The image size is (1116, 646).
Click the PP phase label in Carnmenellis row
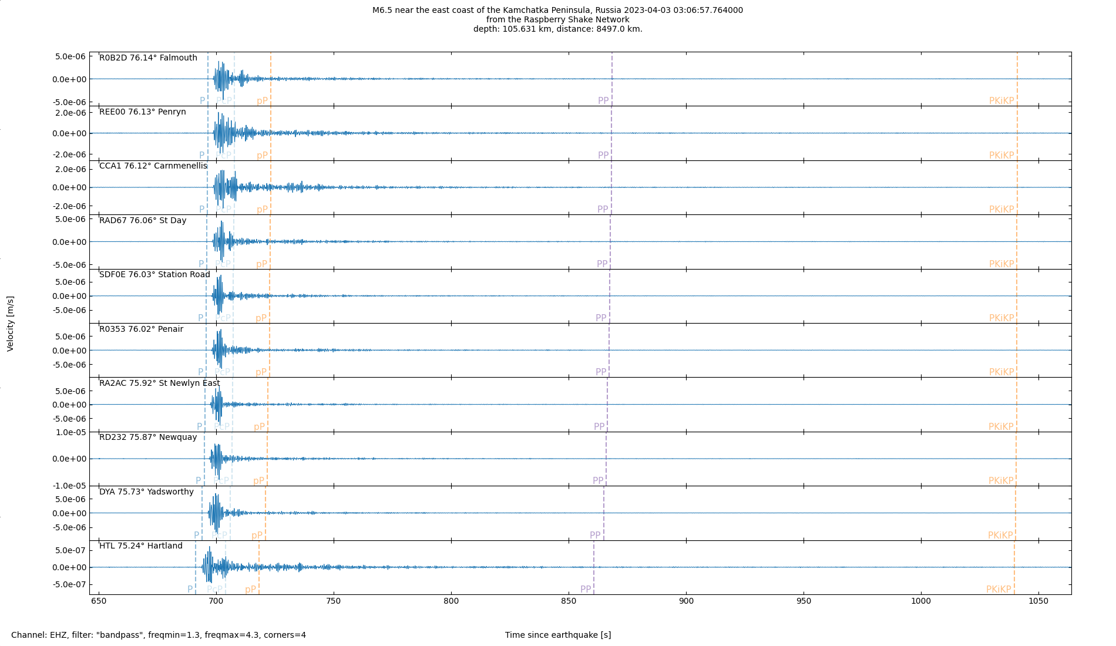click(603, 210)
